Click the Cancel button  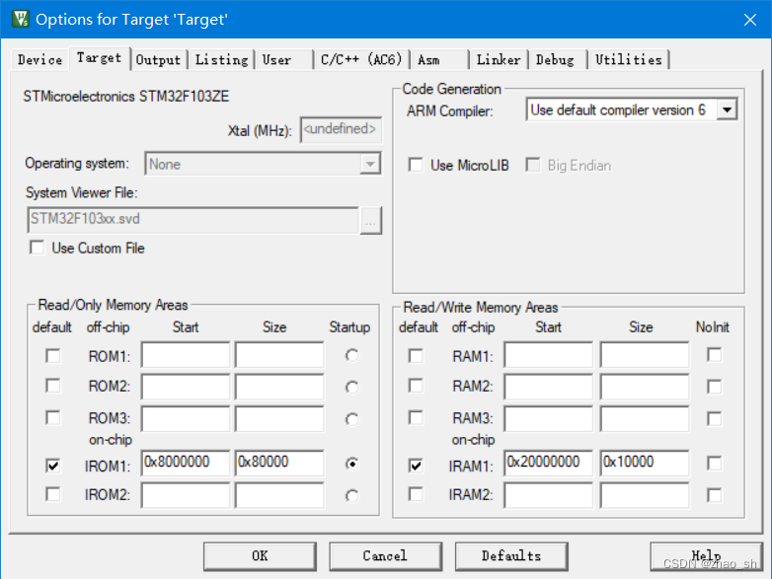click(386, 556)
